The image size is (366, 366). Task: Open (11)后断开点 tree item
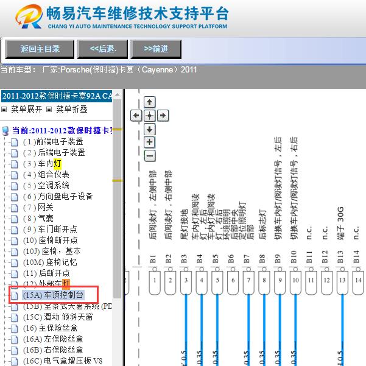(x=46, y=273)
